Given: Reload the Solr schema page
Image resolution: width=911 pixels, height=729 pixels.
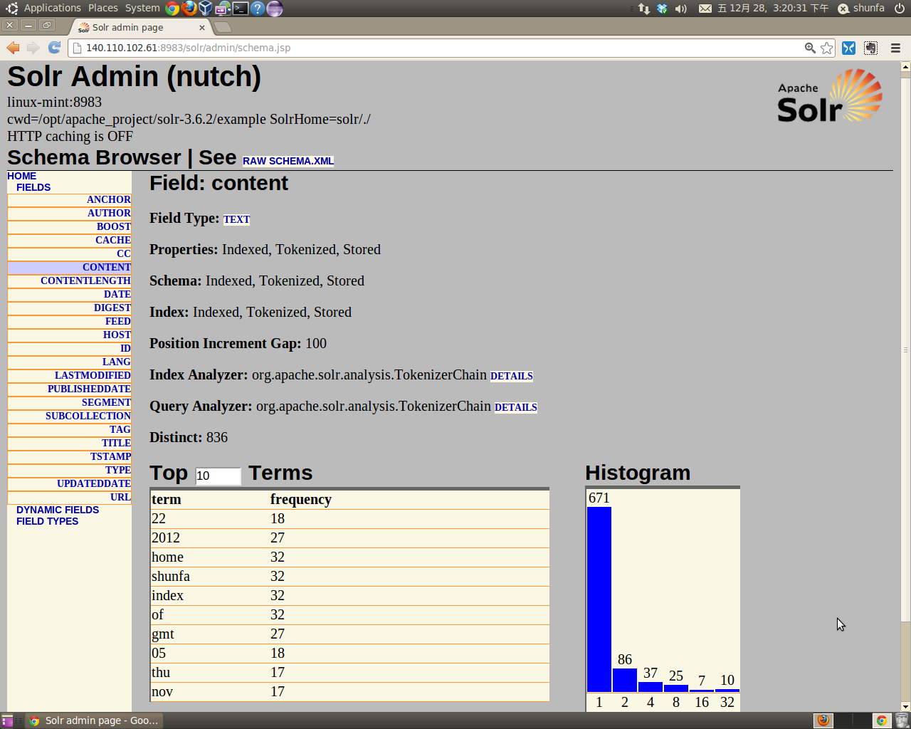Looking at the screenshot, I should tap(54, 48).
